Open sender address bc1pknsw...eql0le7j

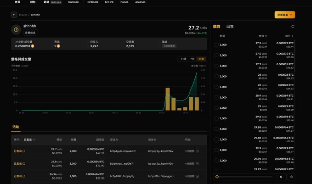(x=122, y=163)
